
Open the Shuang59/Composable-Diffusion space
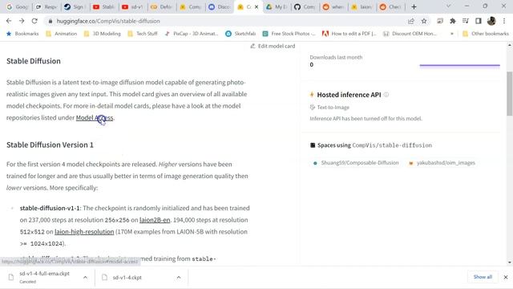[356, 163]
